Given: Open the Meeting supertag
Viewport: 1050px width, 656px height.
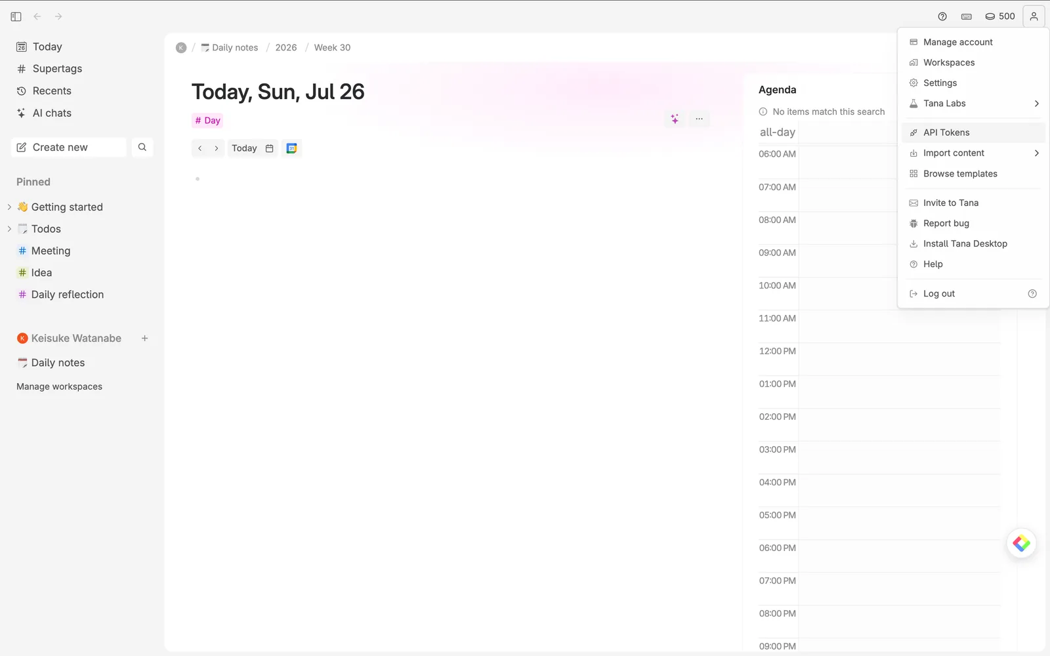Looking at the screenshot, I should click(51, 251).
